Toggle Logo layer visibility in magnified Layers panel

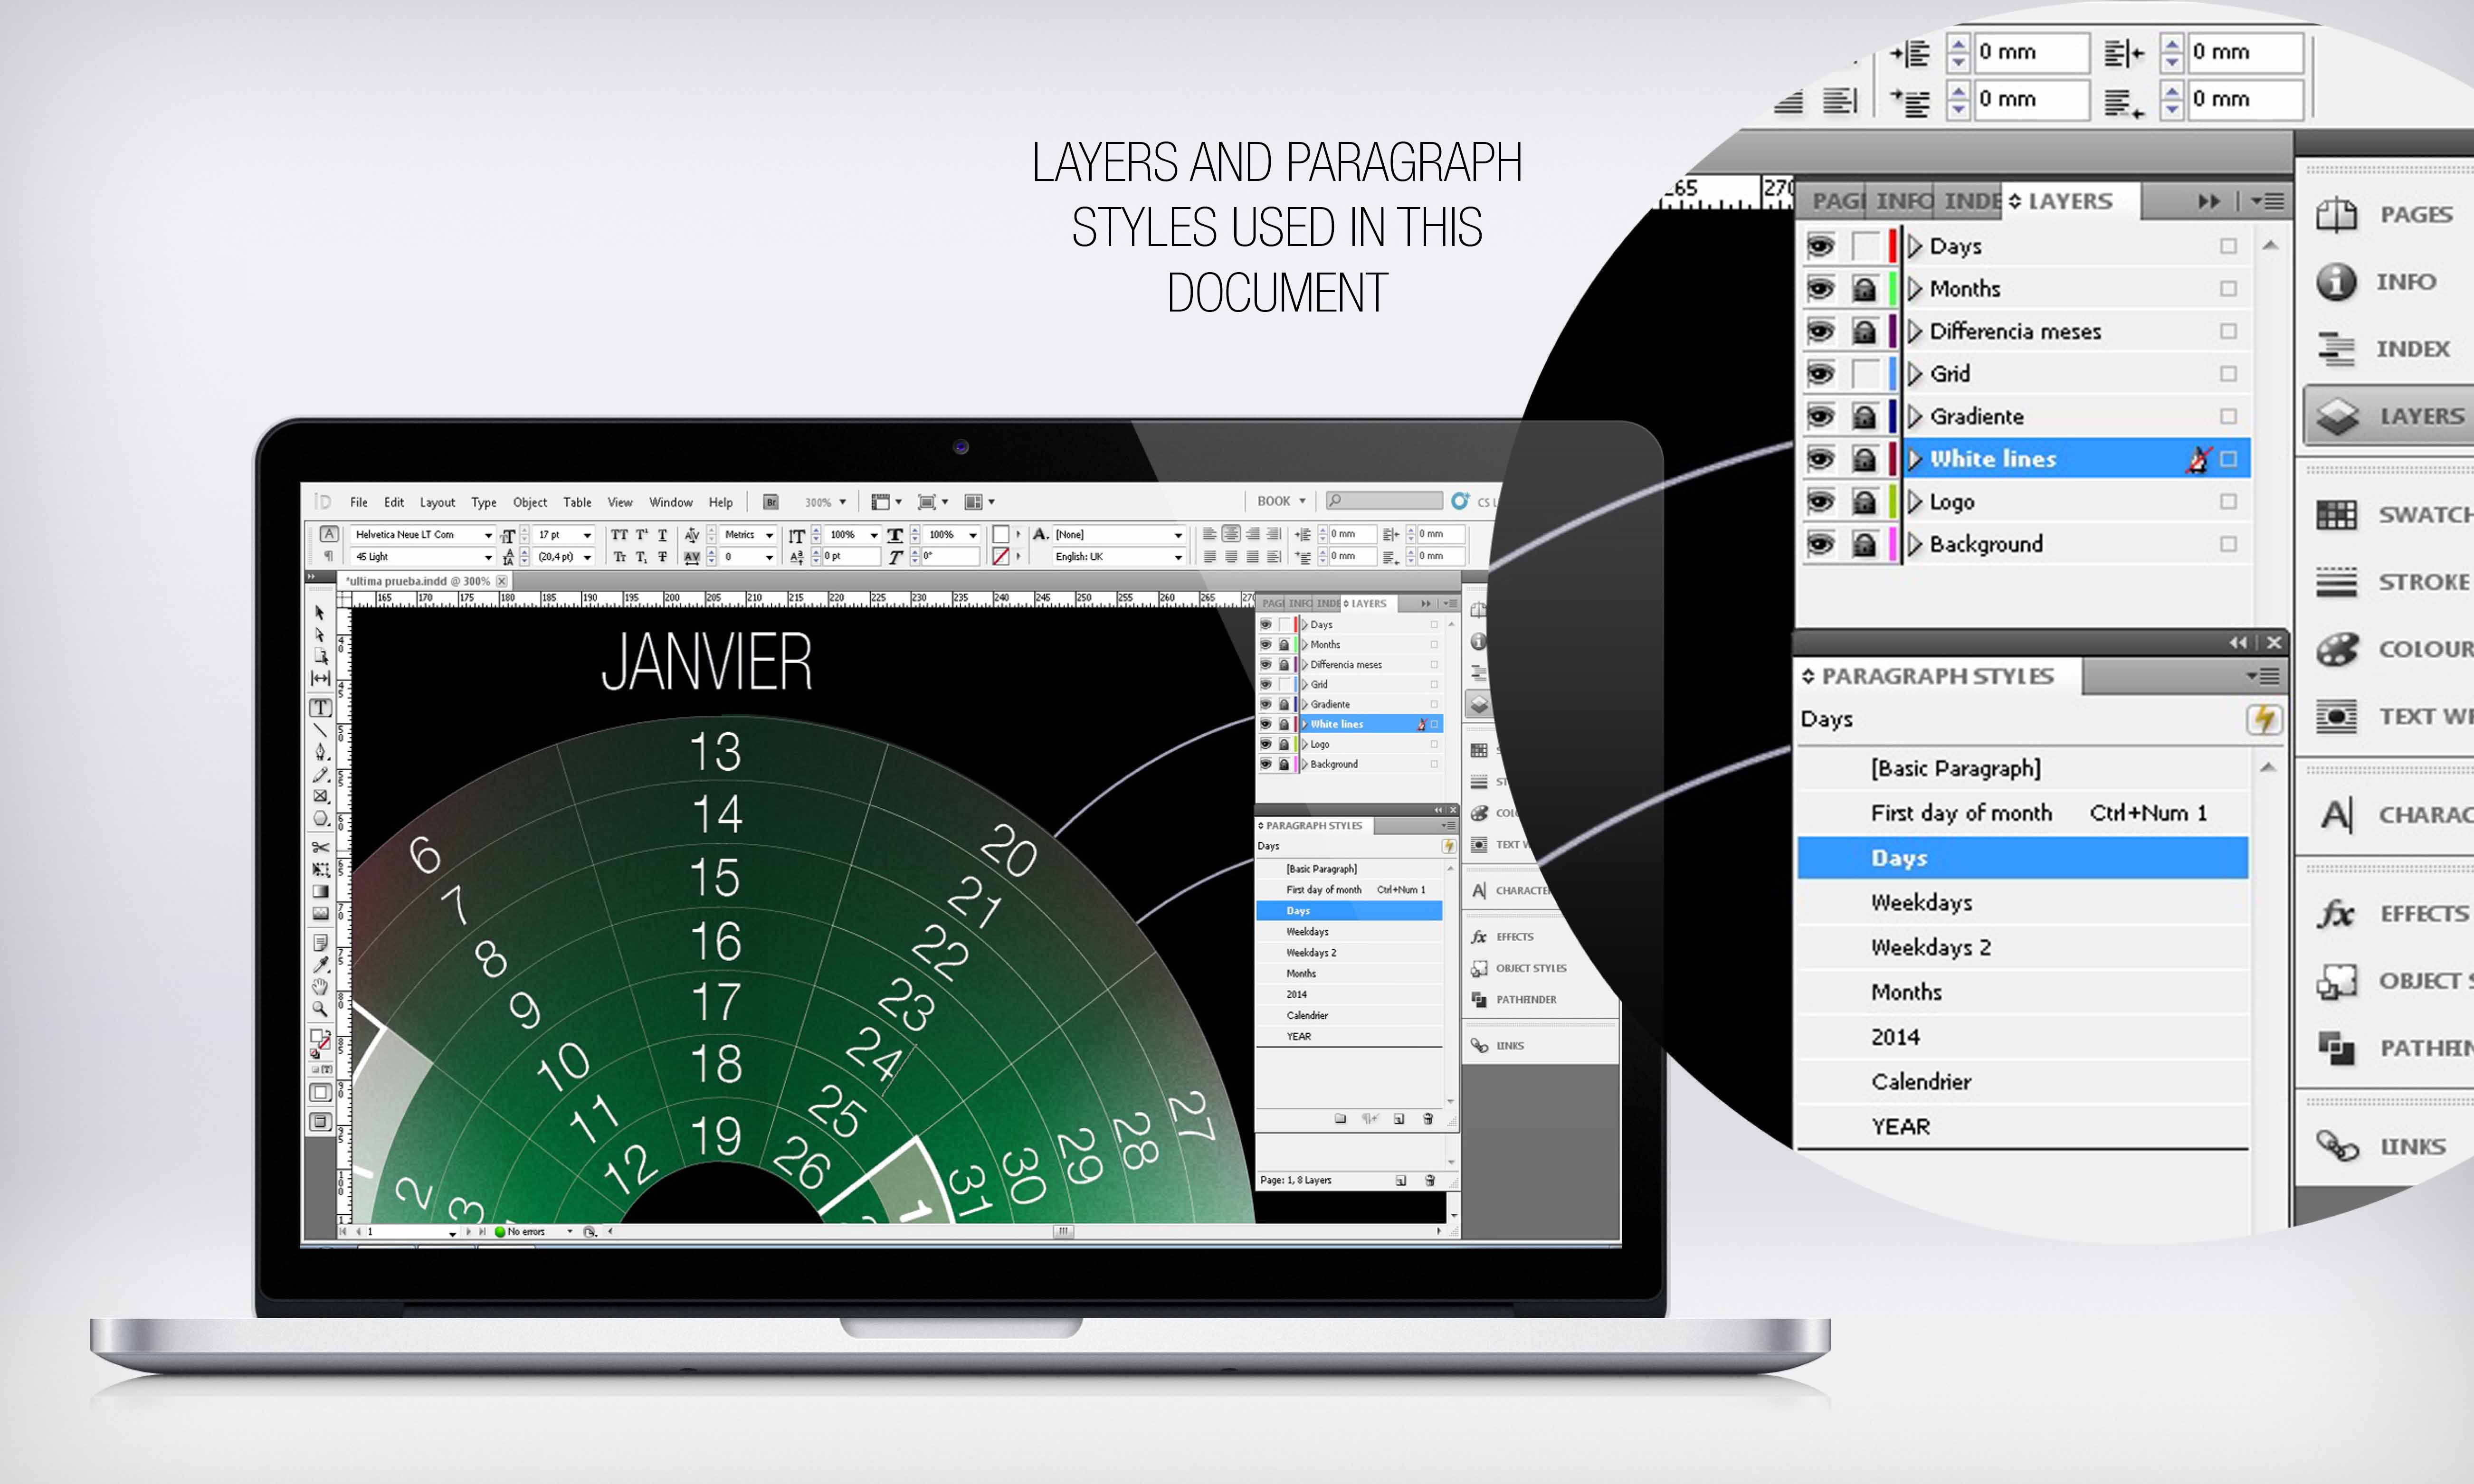(1821, 501)
